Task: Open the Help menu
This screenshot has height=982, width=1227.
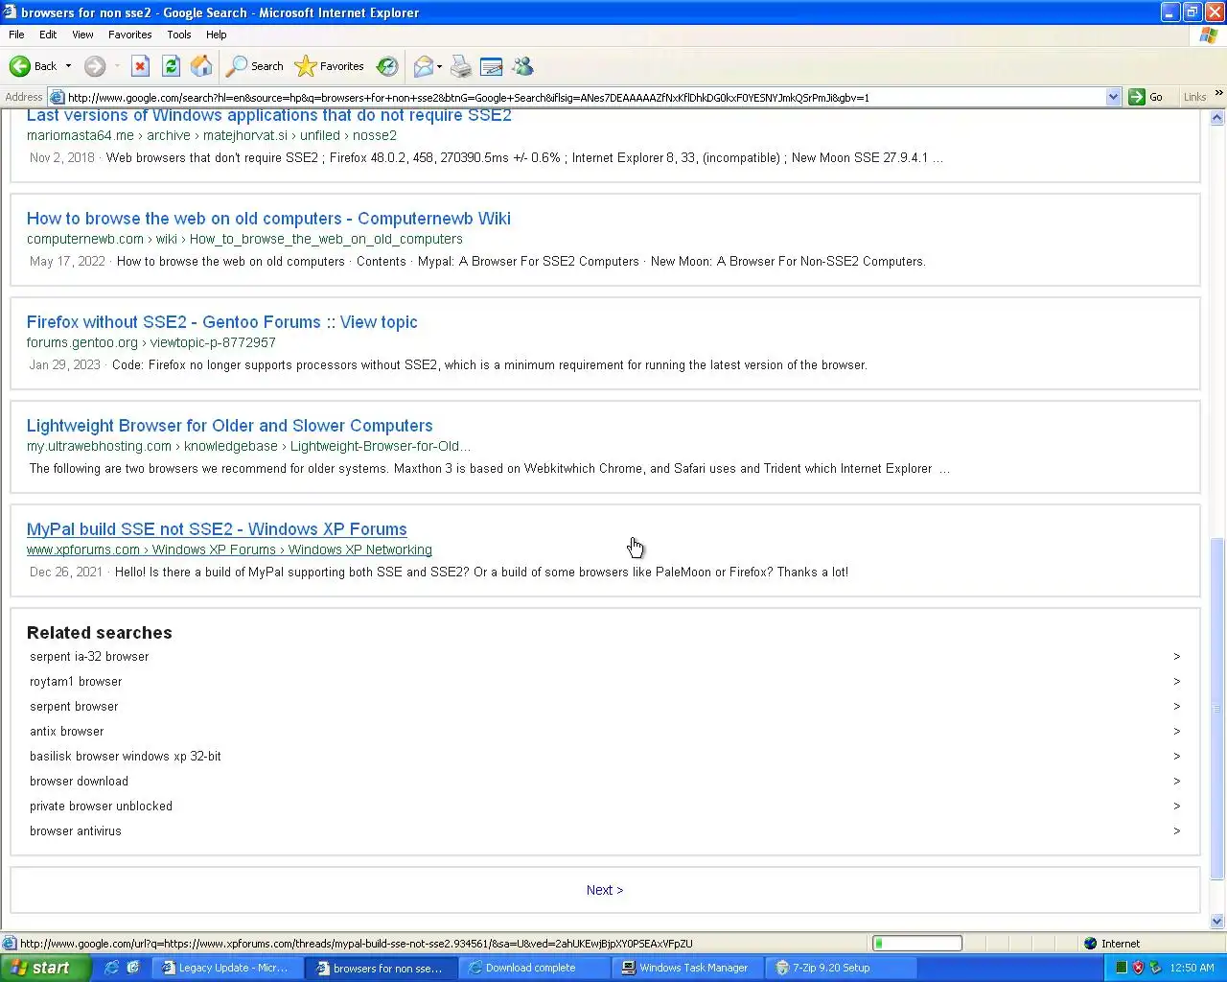Action: point(217,35)
